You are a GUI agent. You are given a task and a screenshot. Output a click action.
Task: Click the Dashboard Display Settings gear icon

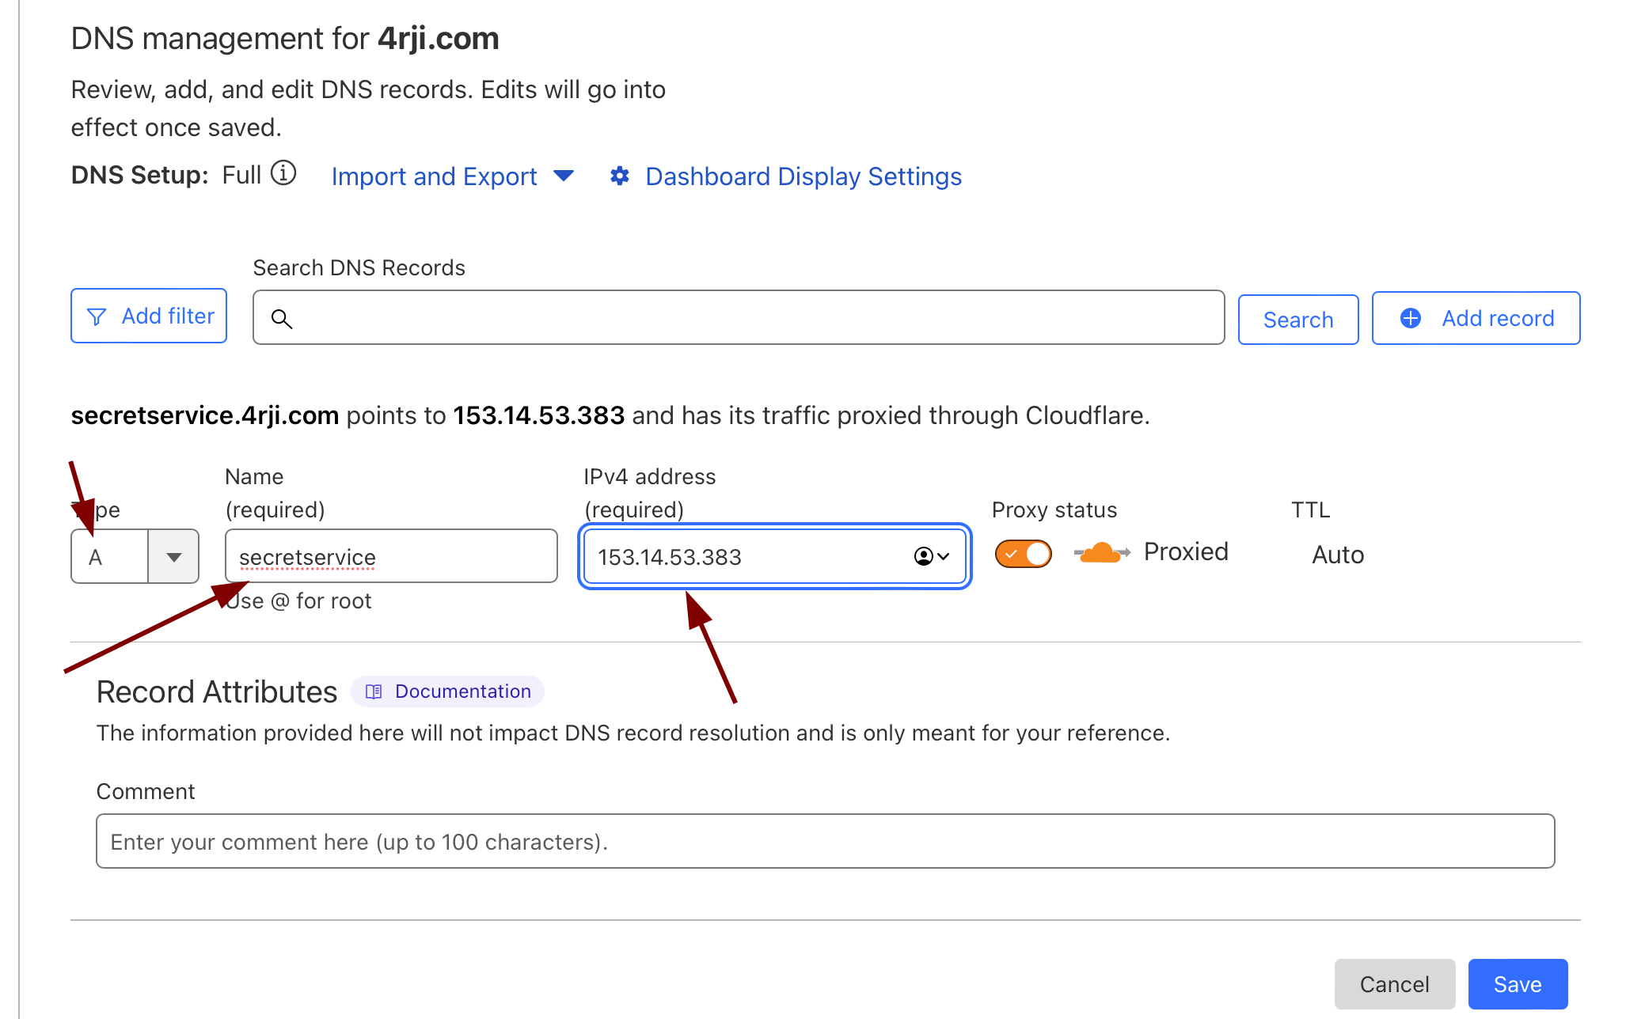point(620,176)
